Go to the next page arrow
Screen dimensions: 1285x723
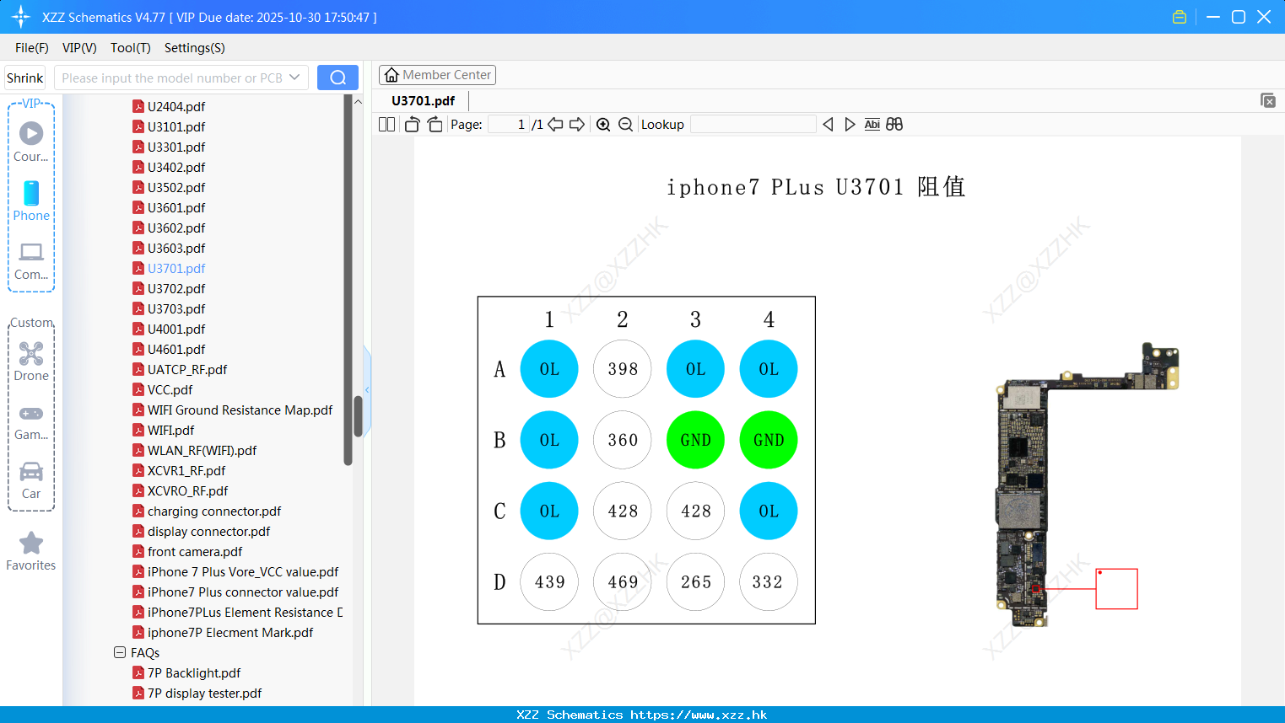point(577,124)
